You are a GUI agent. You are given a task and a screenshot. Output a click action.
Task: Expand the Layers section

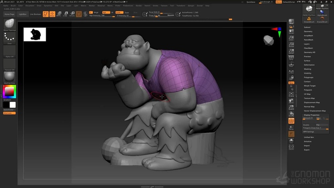307,44
